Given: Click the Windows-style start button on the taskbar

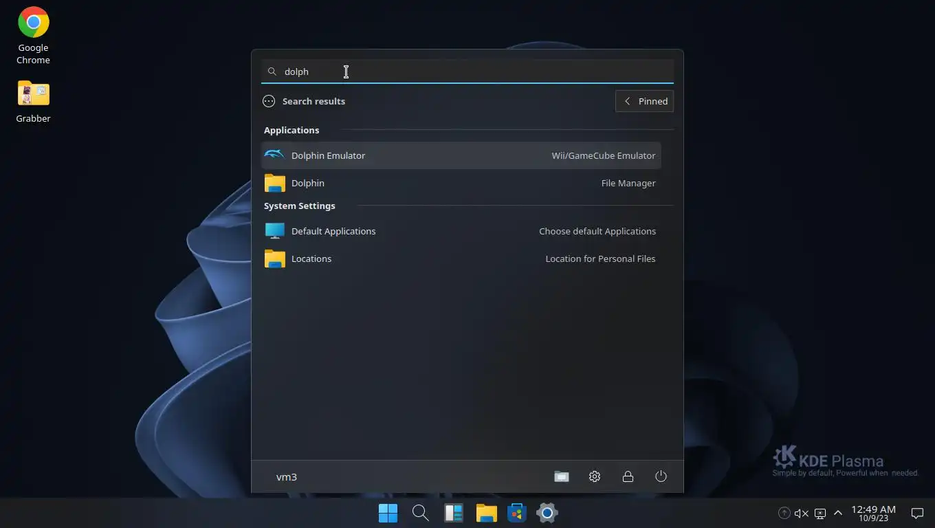Looking at the screenshot, I should click(x=388, y=513).
